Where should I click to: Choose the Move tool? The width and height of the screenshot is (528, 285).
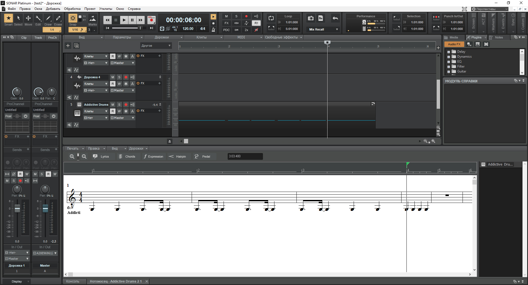click(28, 18)
